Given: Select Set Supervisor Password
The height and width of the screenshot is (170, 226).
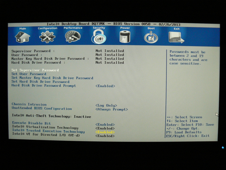Looking at the screenshot, I should (35, 70).
